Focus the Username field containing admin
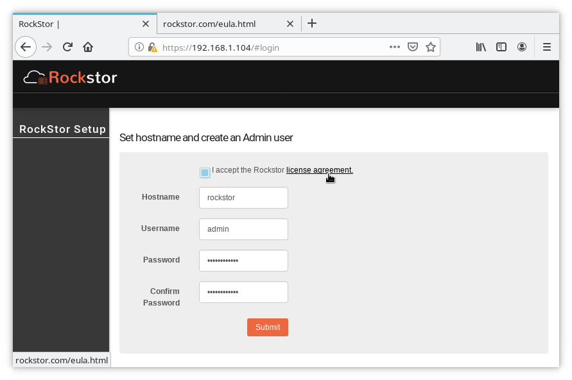Screen dimensions: 572x380 tap(243, 229)
